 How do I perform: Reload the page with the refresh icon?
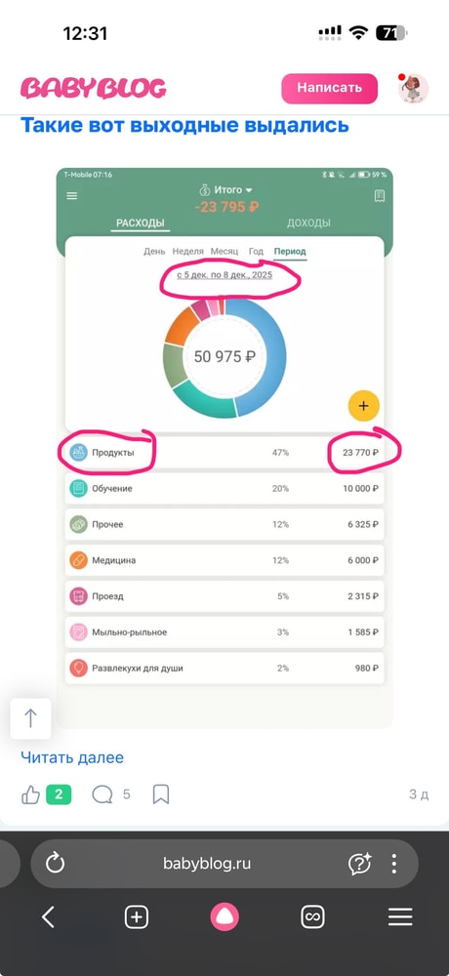56,863
